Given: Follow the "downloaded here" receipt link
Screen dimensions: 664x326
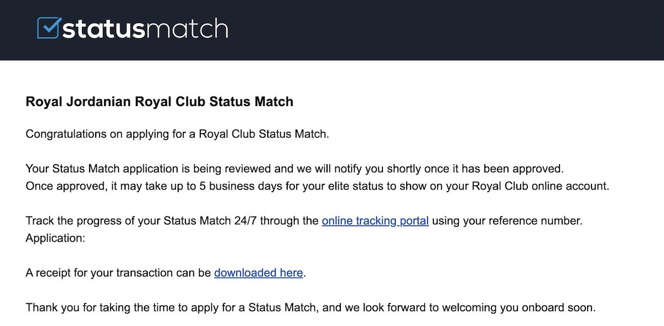Looking at the screenshot, I should tap(258, 272).
